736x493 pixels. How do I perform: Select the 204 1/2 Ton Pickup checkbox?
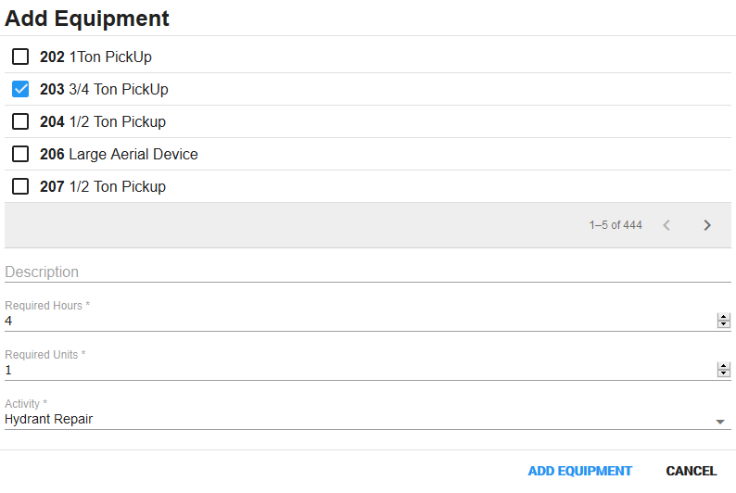20,121
